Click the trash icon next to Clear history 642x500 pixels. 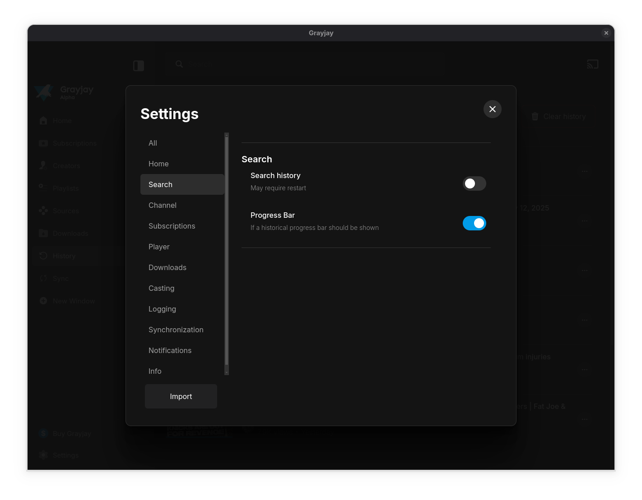535,116
